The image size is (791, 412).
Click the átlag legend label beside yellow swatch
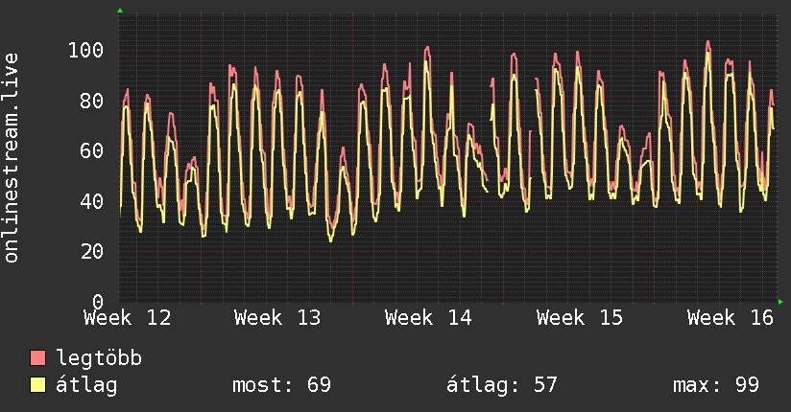click(x=86, y=384)
